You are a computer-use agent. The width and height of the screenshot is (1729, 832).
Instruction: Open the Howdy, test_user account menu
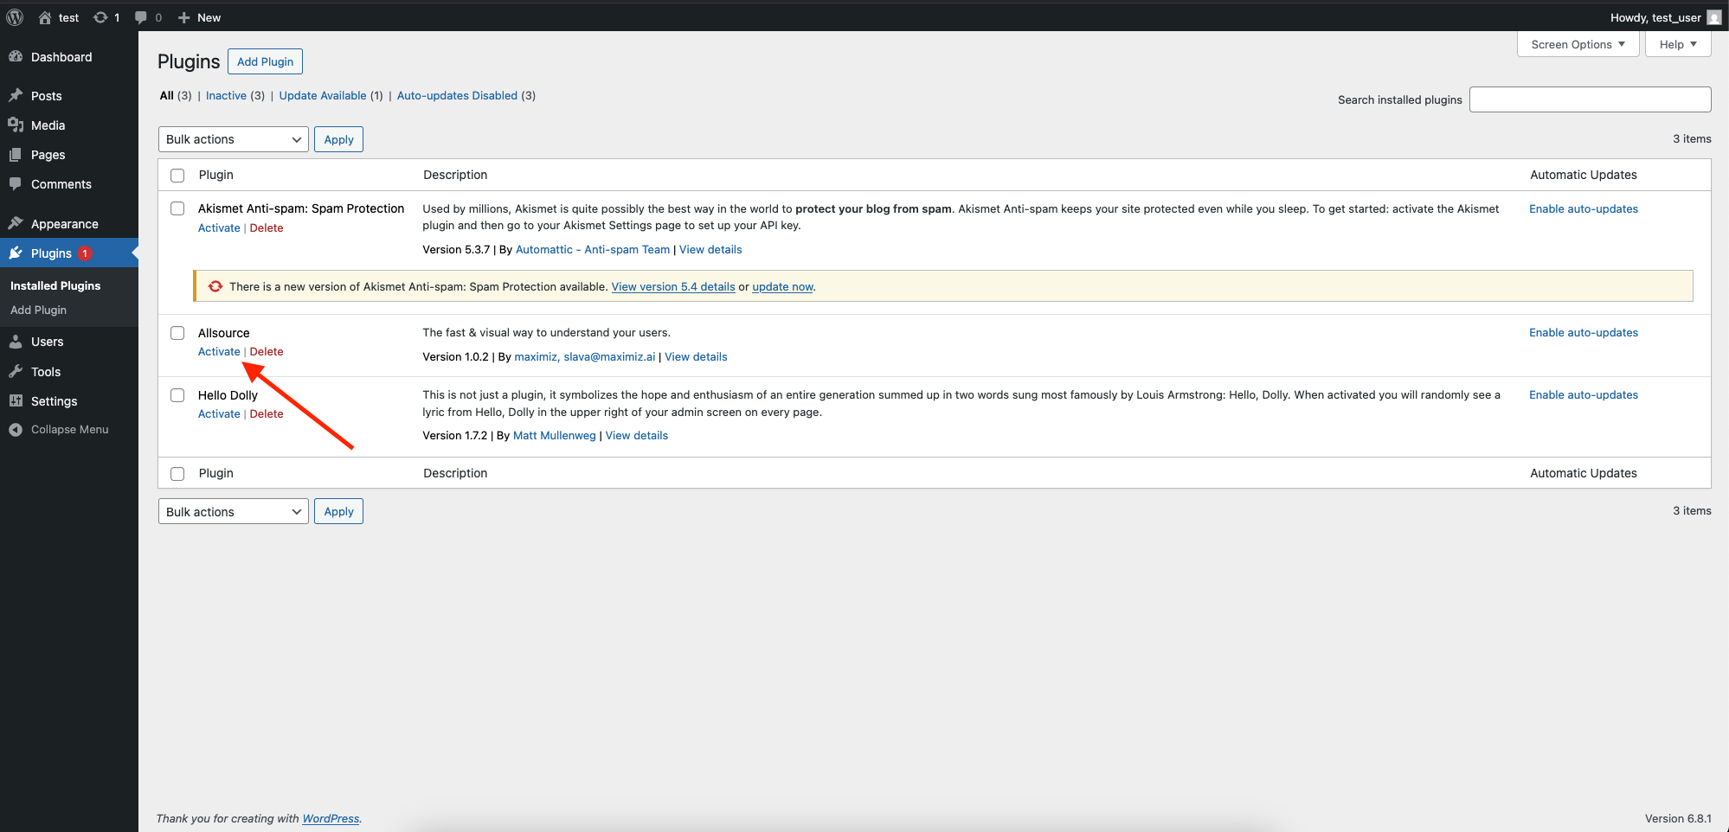click(x=1665, y=17)
